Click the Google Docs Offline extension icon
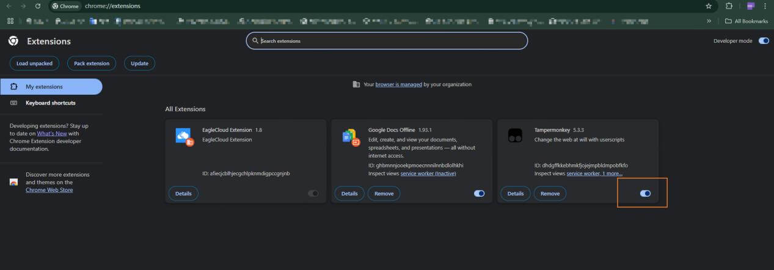Viewport: 774px width, 270px height. (x=349, y=137)
